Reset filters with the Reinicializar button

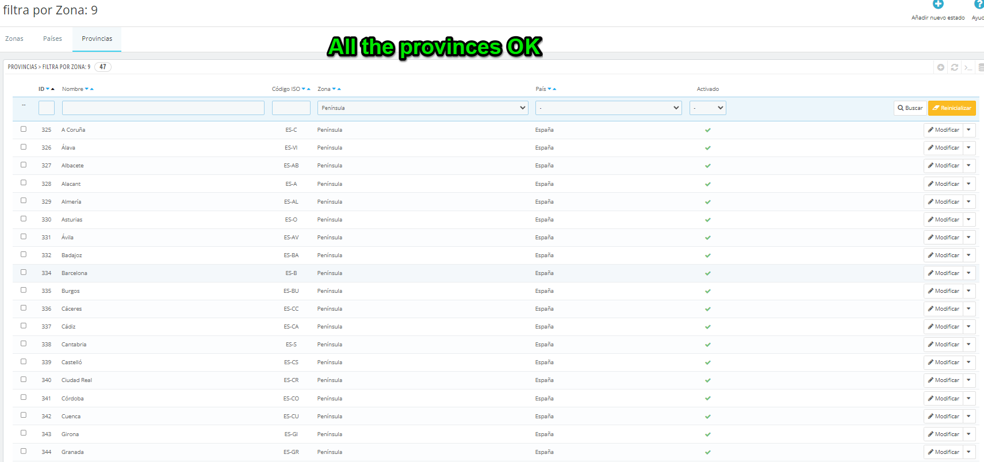coord(952,108)
